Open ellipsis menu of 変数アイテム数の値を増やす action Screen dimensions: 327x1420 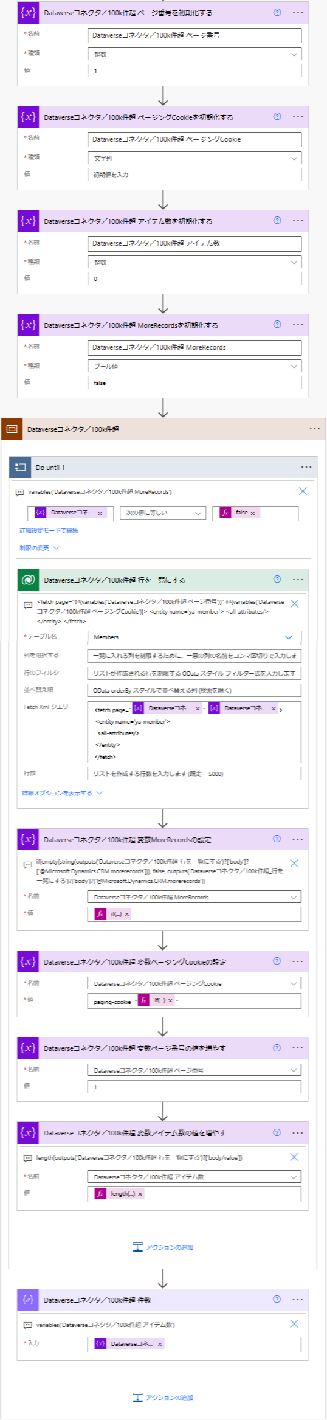tap(298, 1133)
